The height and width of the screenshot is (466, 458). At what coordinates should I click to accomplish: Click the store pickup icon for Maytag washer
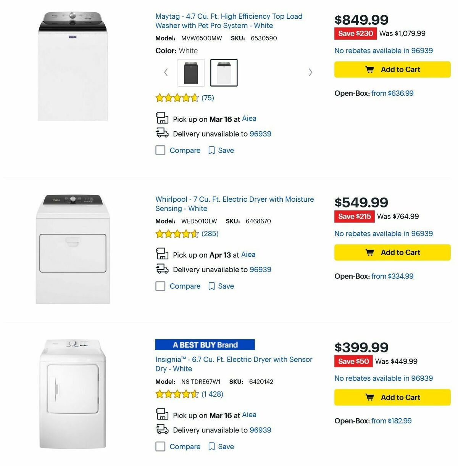pos(162,118)
